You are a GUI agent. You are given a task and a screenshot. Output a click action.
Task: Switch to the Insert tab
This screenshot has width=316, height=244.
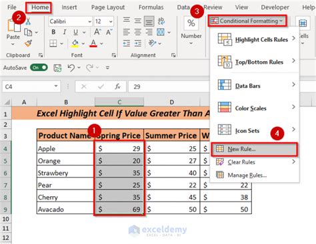69,7
